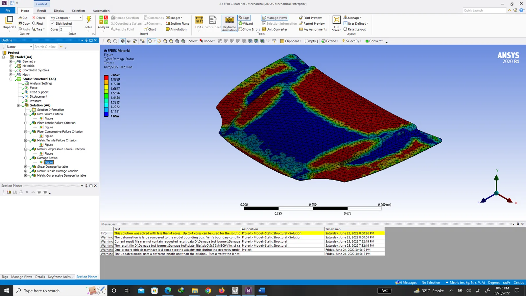Open the Extend dropdown

[330, 41]
